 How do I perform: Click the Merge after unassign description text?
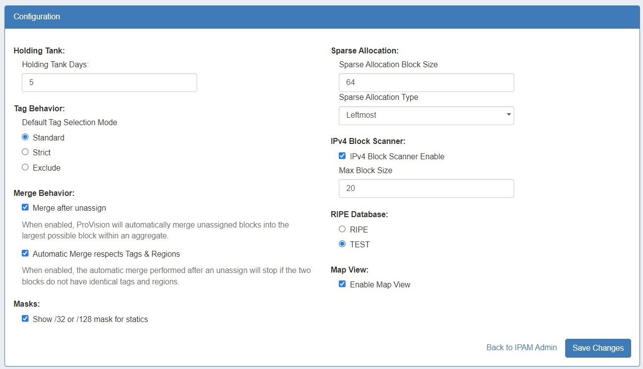click(155, 230)
